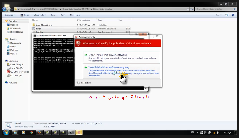Image resolution: width=239 pixels, height=138 pixels.
Task: Open Action Center flag tray icon
Action: tap(205, 132)
